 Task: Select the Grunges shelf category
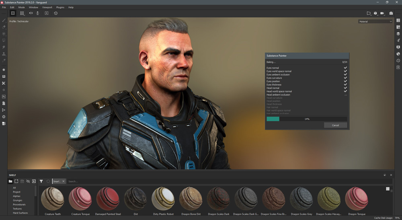click(x=17, y=200)
